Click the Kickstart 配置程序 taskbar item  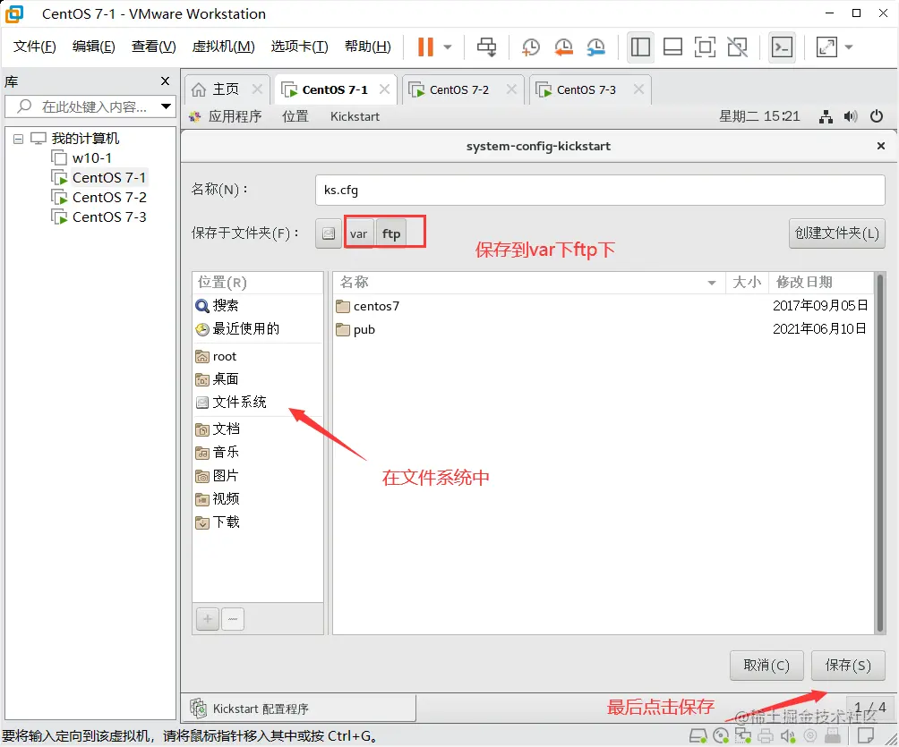pyautogui.click(x=301, y=709)
